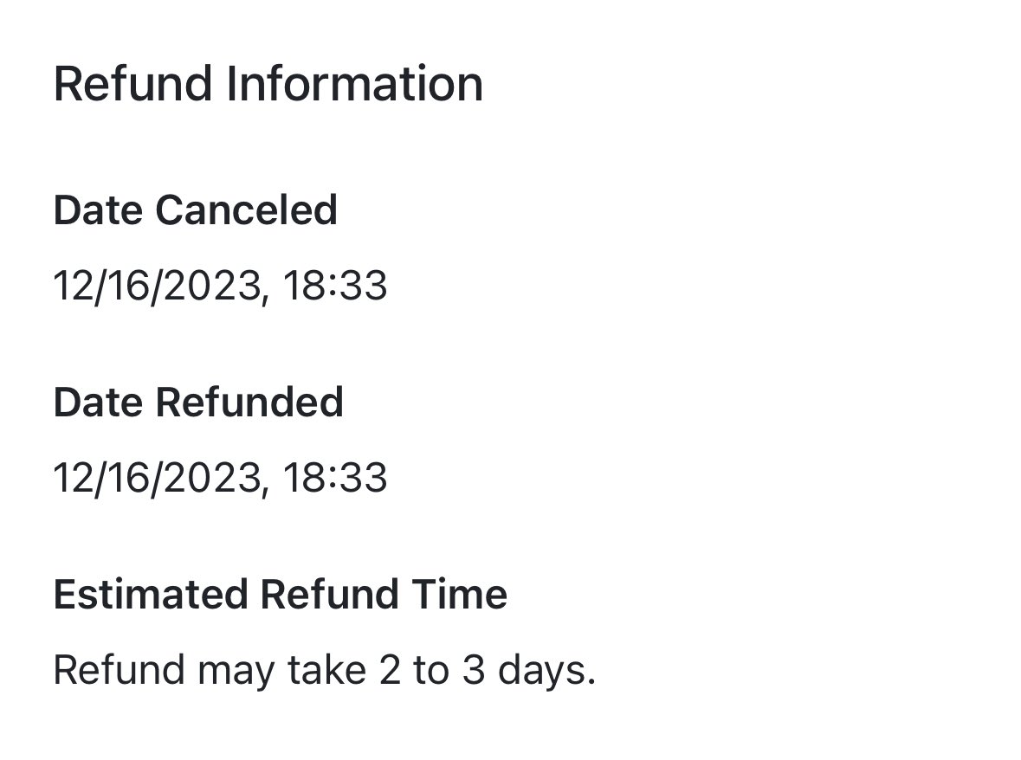Viewport: 1021px width, 760px height.
Task: Select the Date Canceled label
Action: 196,210
